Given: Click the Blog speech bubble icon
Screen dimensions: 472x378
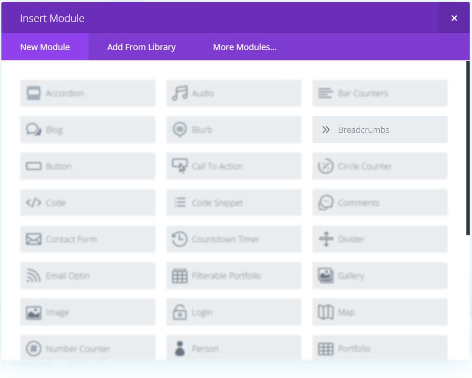Looking at the screenshot, I should click(32, 130).
